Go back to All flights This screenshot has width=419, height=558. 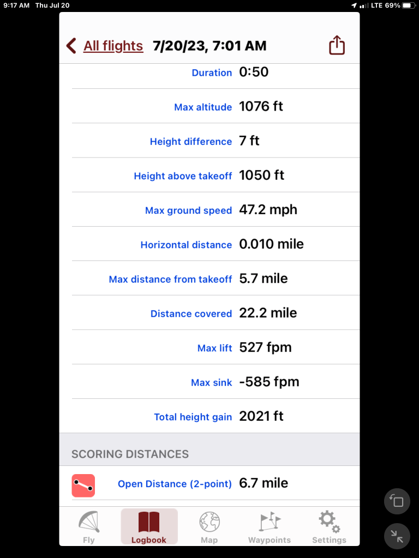113,46
